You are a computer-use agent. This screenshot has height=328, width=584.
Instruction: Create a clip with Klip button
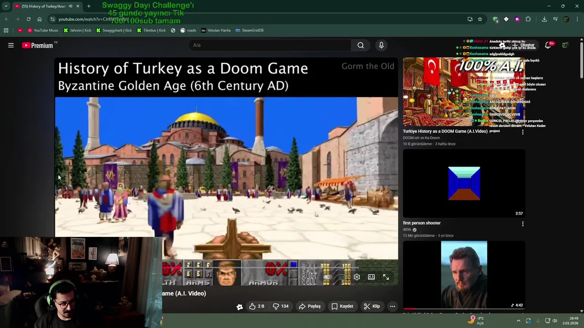[372, 306]
